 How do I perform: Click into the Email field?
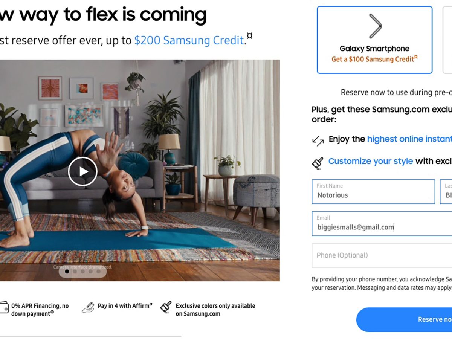382,224
